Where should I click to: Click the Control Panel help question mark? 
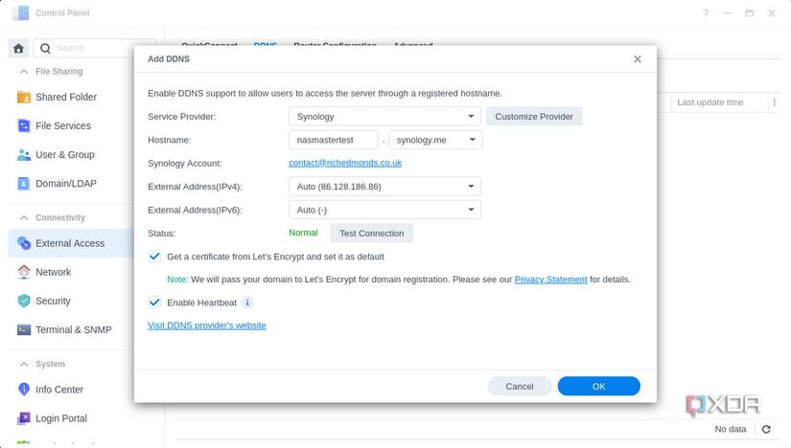click(x=706, y=13)
